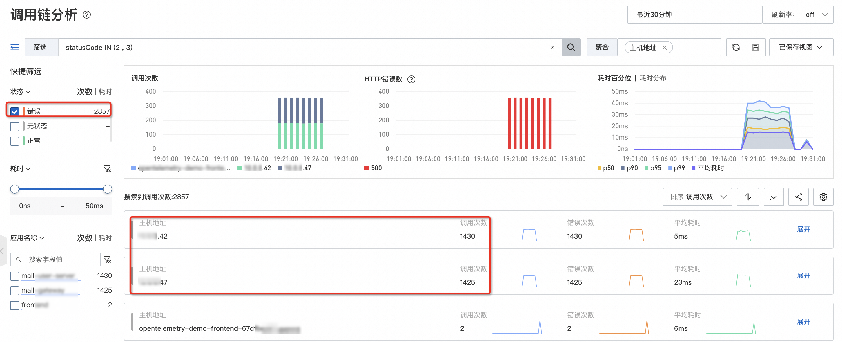Check the mall- application with 1430 calls

click(15, 276)
